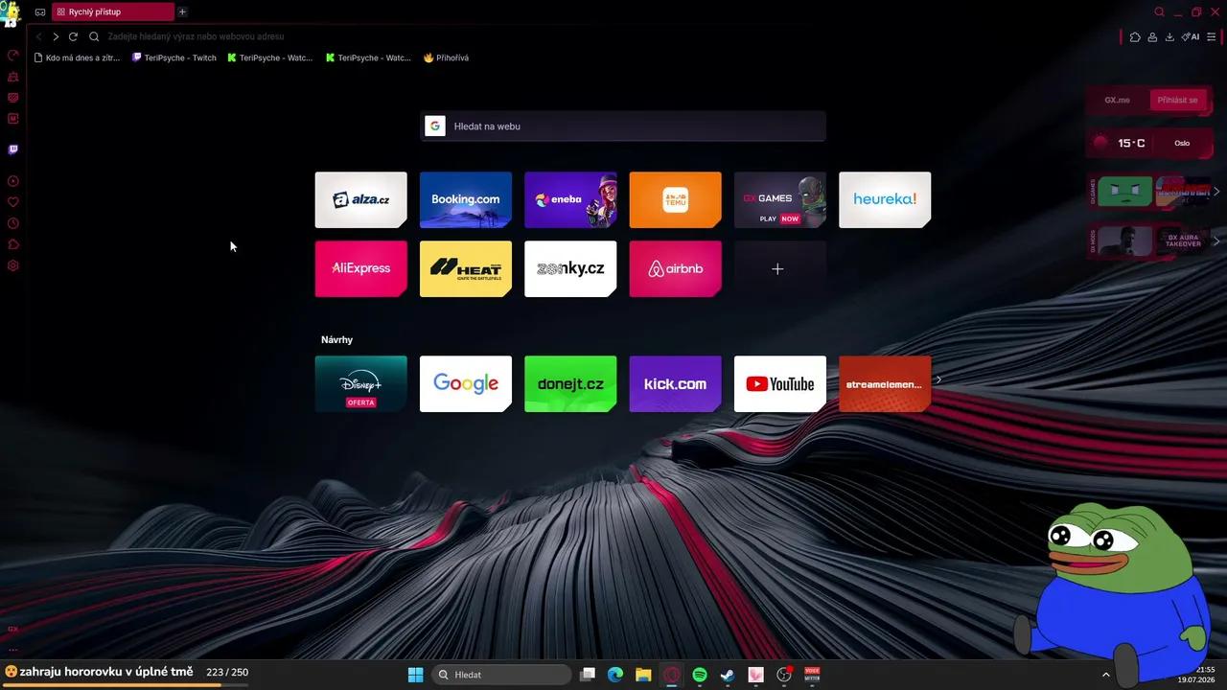The width and height of the screenshot is (1227, 690).
Task: Click the 15°C Oslo weather widget
Action: tap(1150, 143)
